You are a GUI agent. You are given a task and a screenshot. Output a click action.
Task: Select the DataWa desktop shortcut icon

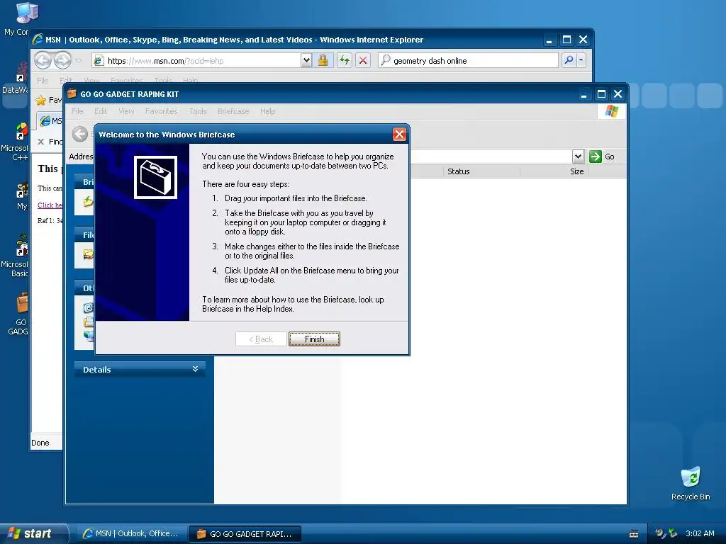[16, 79]
